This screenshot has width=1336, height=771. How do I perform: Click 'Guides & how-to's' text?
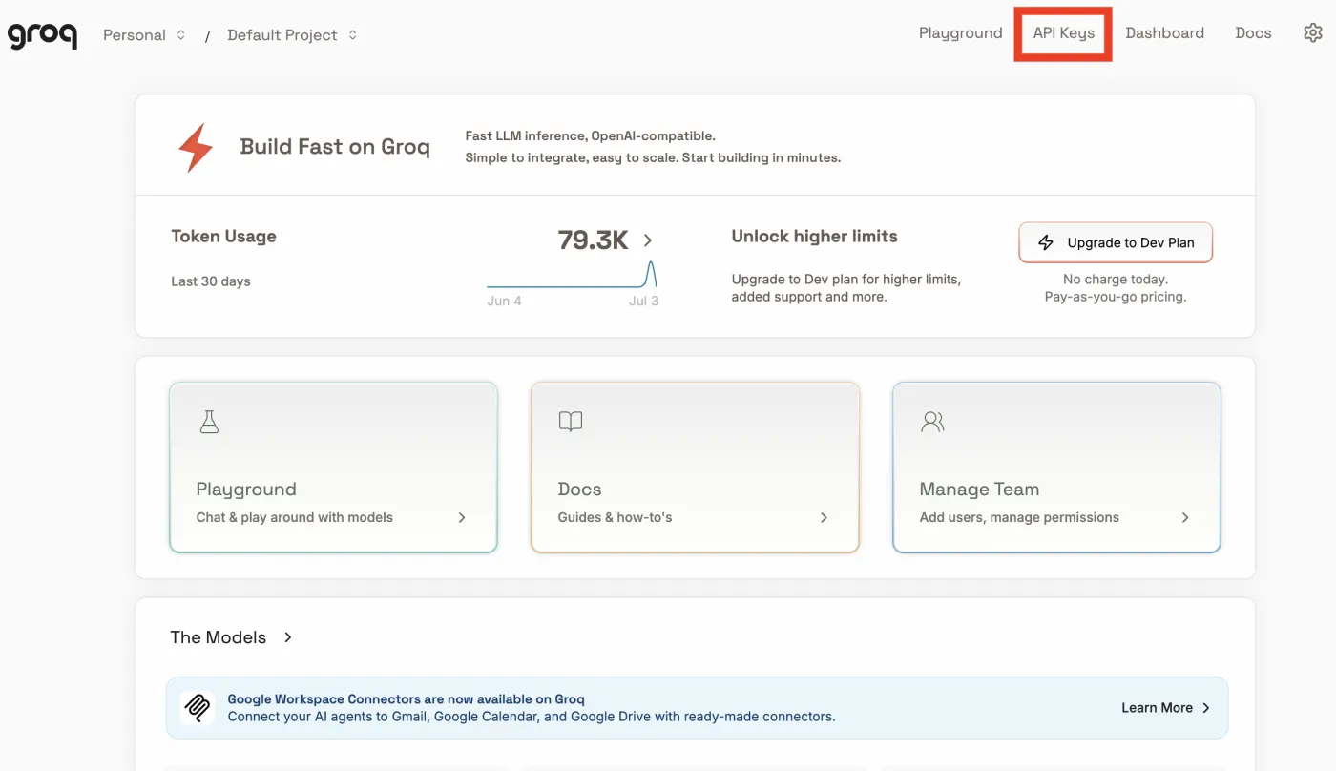pyautogui.click(x=615, y=517)
